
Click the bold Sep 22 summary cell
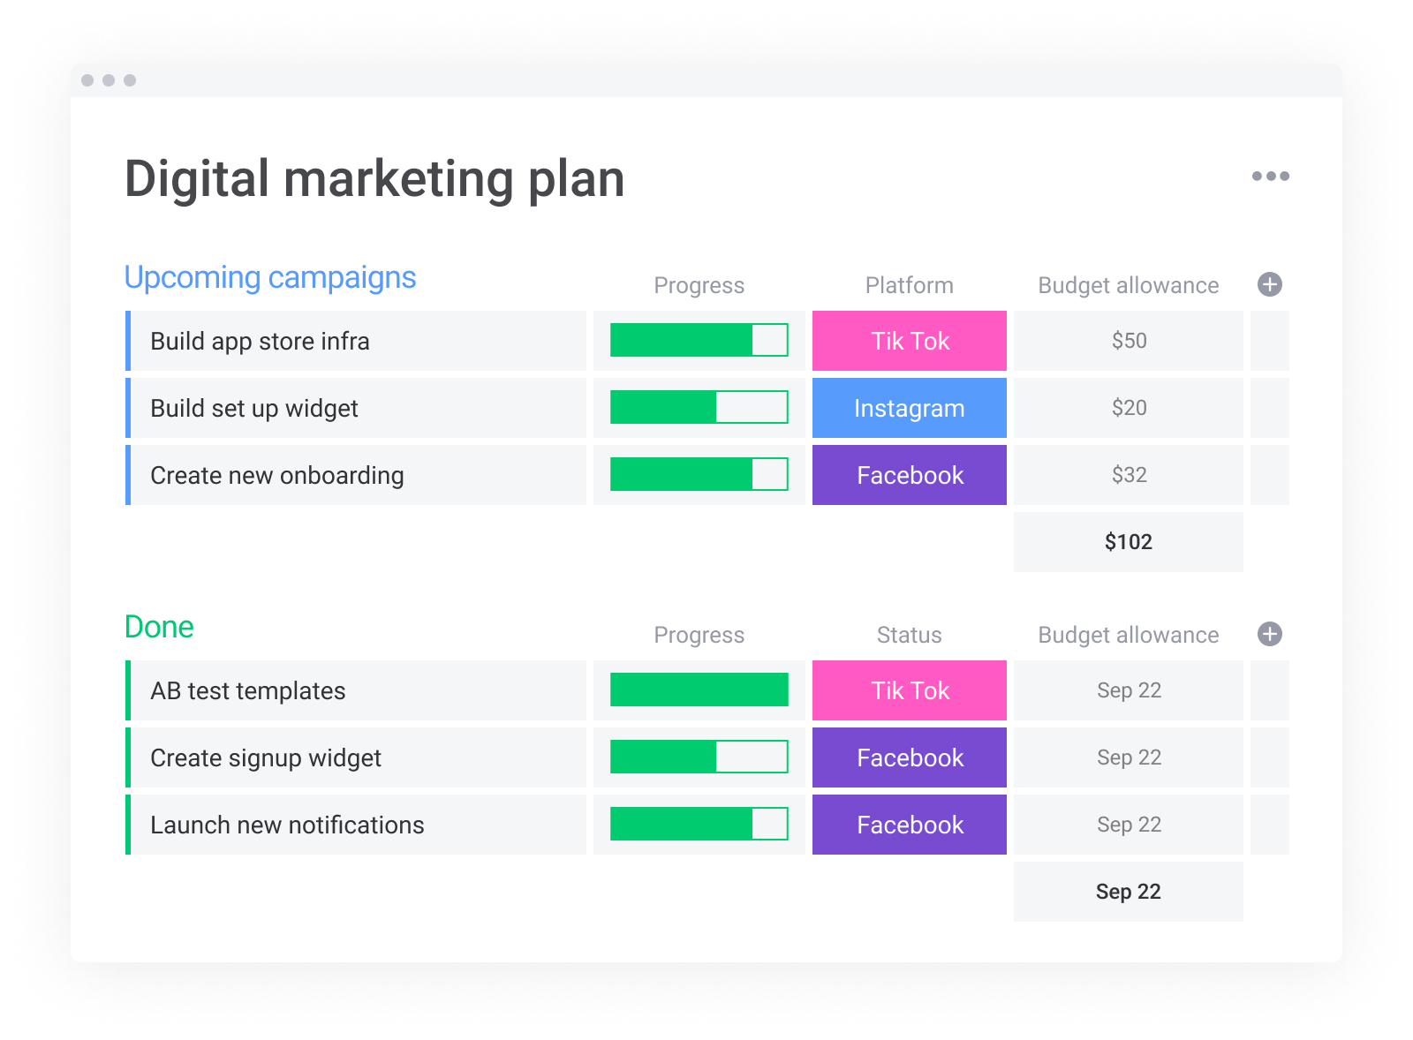pos(1129,892)
